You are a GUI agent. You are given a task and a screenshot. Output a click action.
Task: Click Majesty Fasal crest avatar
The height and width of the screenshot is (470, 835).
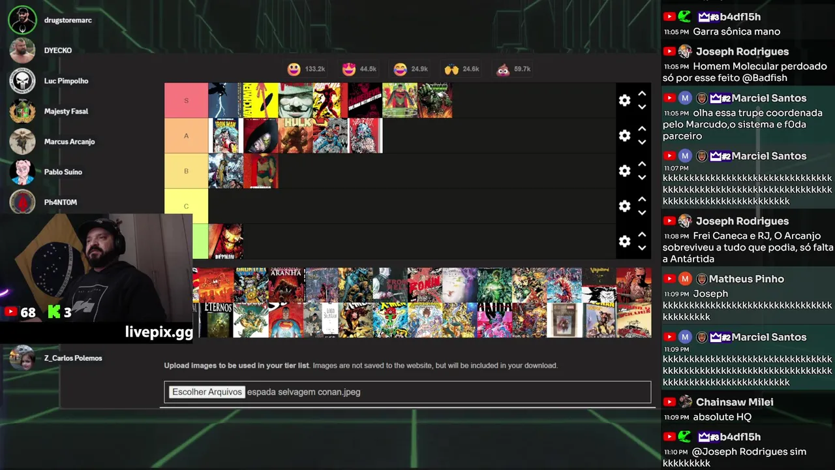click(22, 111)
